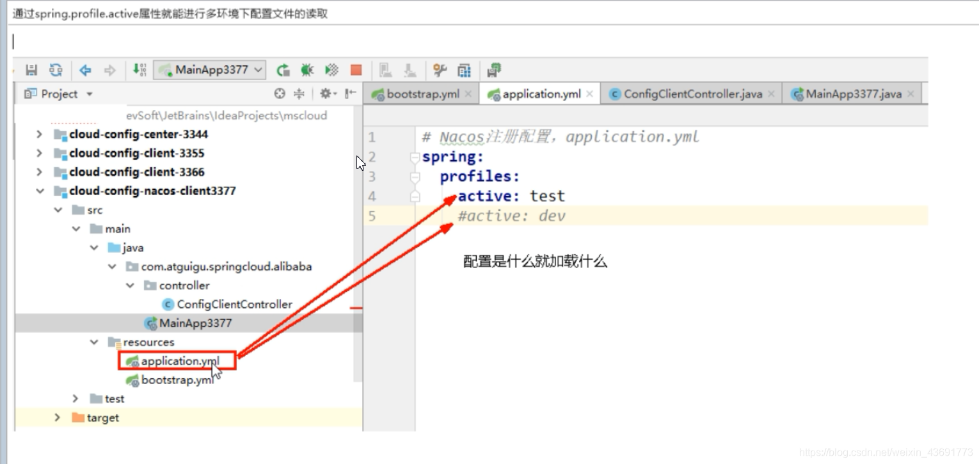The width and height of the screenshot is (979, 464).
Task: Open Project Structure icon
Action: (464, 70)
